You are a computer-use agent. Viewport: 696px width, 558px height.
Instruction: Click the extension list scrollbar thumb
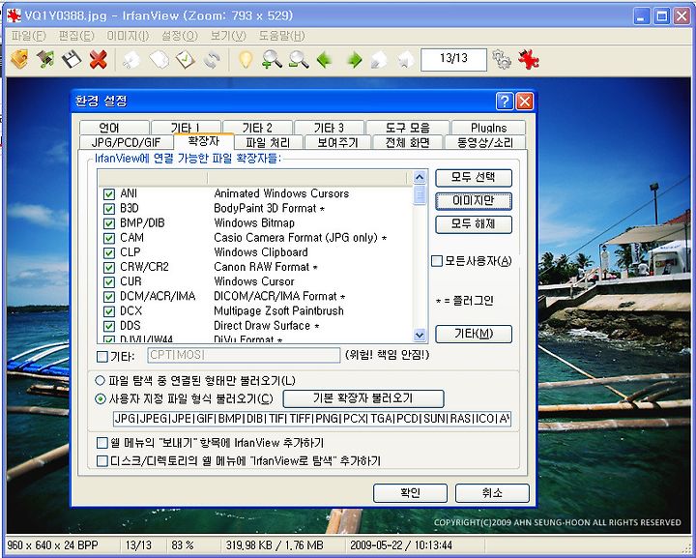[420, 195]
